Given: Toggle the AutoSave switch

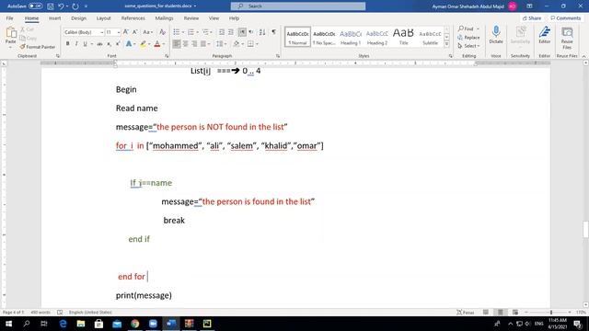Looking at the screenshot, I should (x=35, y=6).
